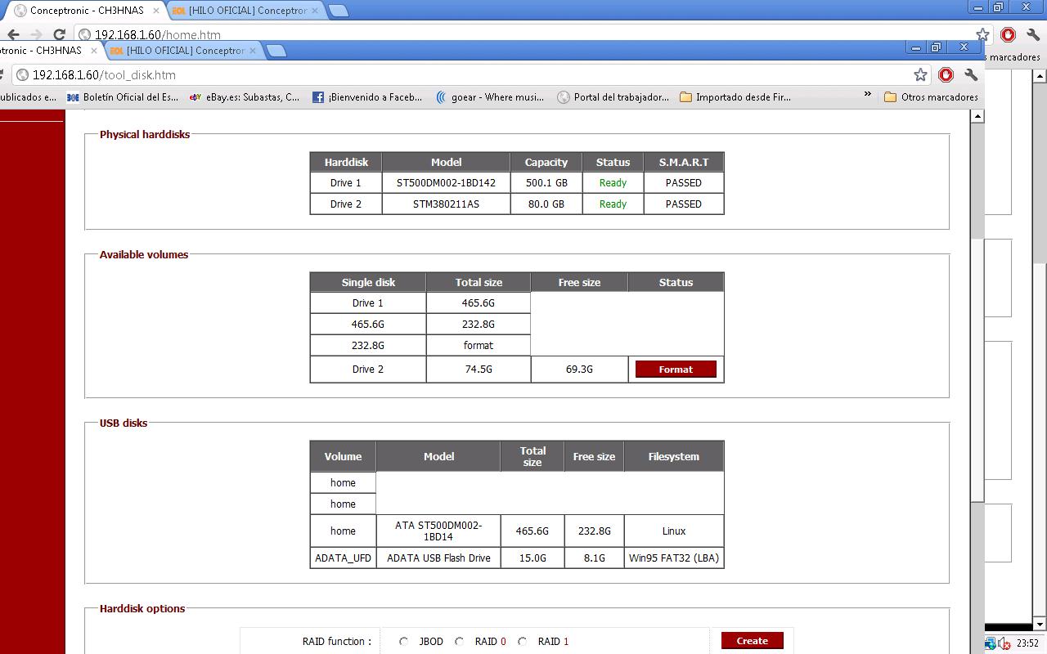Image resolution: width=1047 pixels, height=654 pixels.
Task: Click the model cell STM380211AS
Action: coord(446,204)
